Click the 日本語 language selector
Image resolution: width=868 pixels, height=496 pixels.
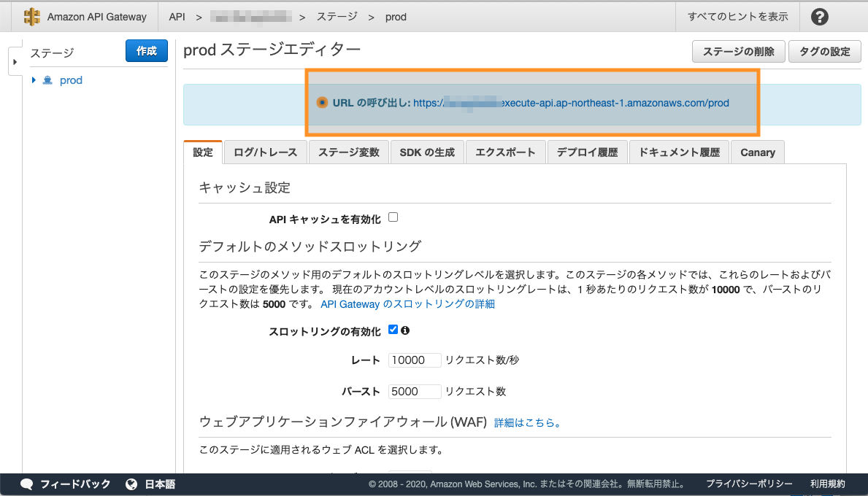tap(160, 484)
